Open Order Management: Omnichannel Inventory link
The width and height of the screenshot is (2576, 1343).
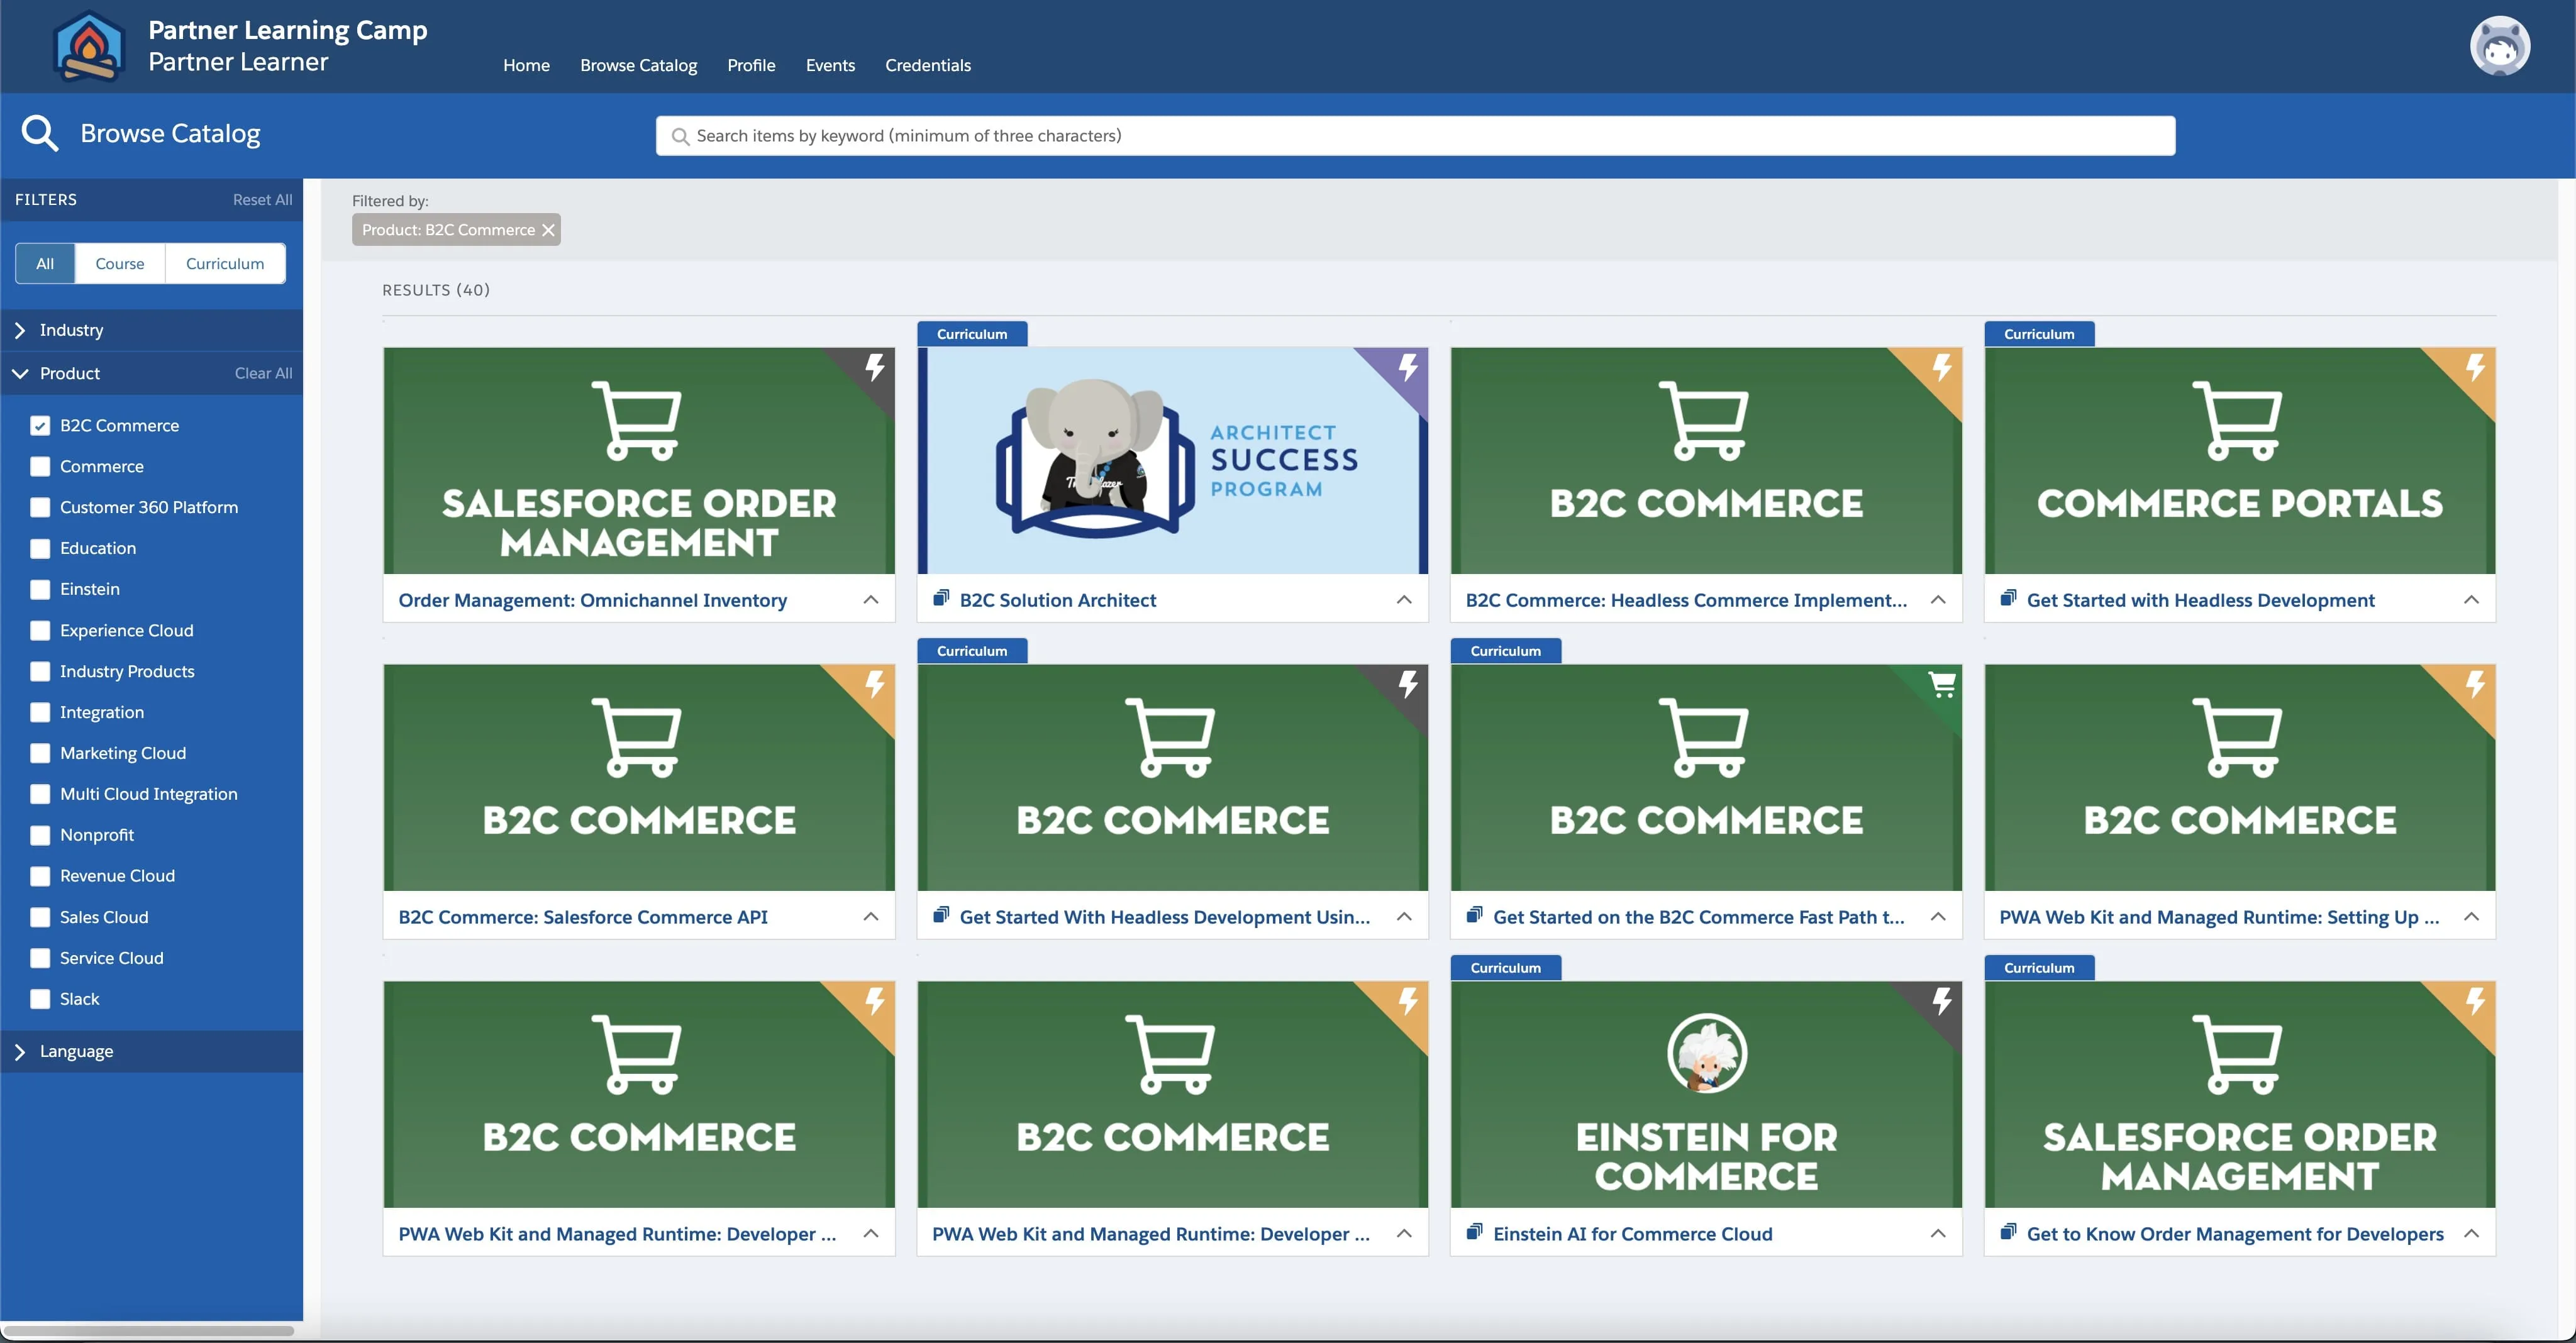pyautogui.click(x=592, y=600)
